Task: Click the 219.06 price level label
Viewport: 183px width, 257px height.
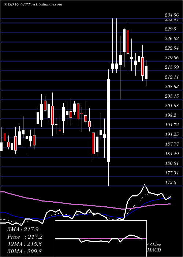Action: point(172,58)
